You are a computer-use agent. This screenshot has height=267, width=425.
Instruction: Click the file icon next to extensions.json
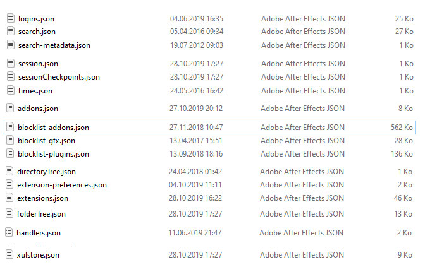pyautogui.click(x=9, y=198)
